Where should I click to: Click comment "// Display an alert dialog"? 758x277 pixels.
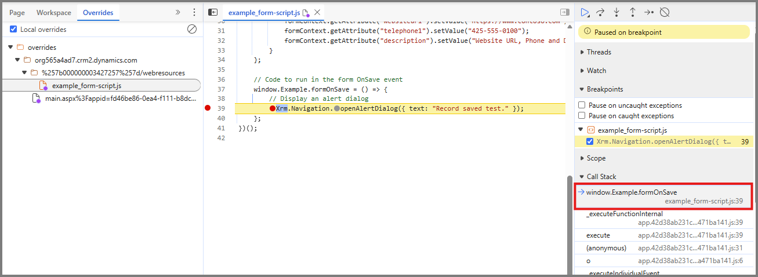pyautogui.click(x=318, y=99)
